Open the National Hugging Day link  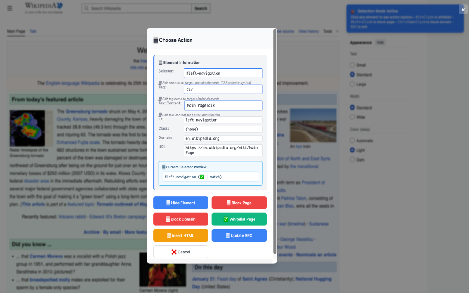tap(313, 279)
